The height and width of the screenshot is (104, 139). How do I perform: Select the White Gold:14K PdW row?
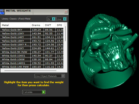[x=32, y=67]
